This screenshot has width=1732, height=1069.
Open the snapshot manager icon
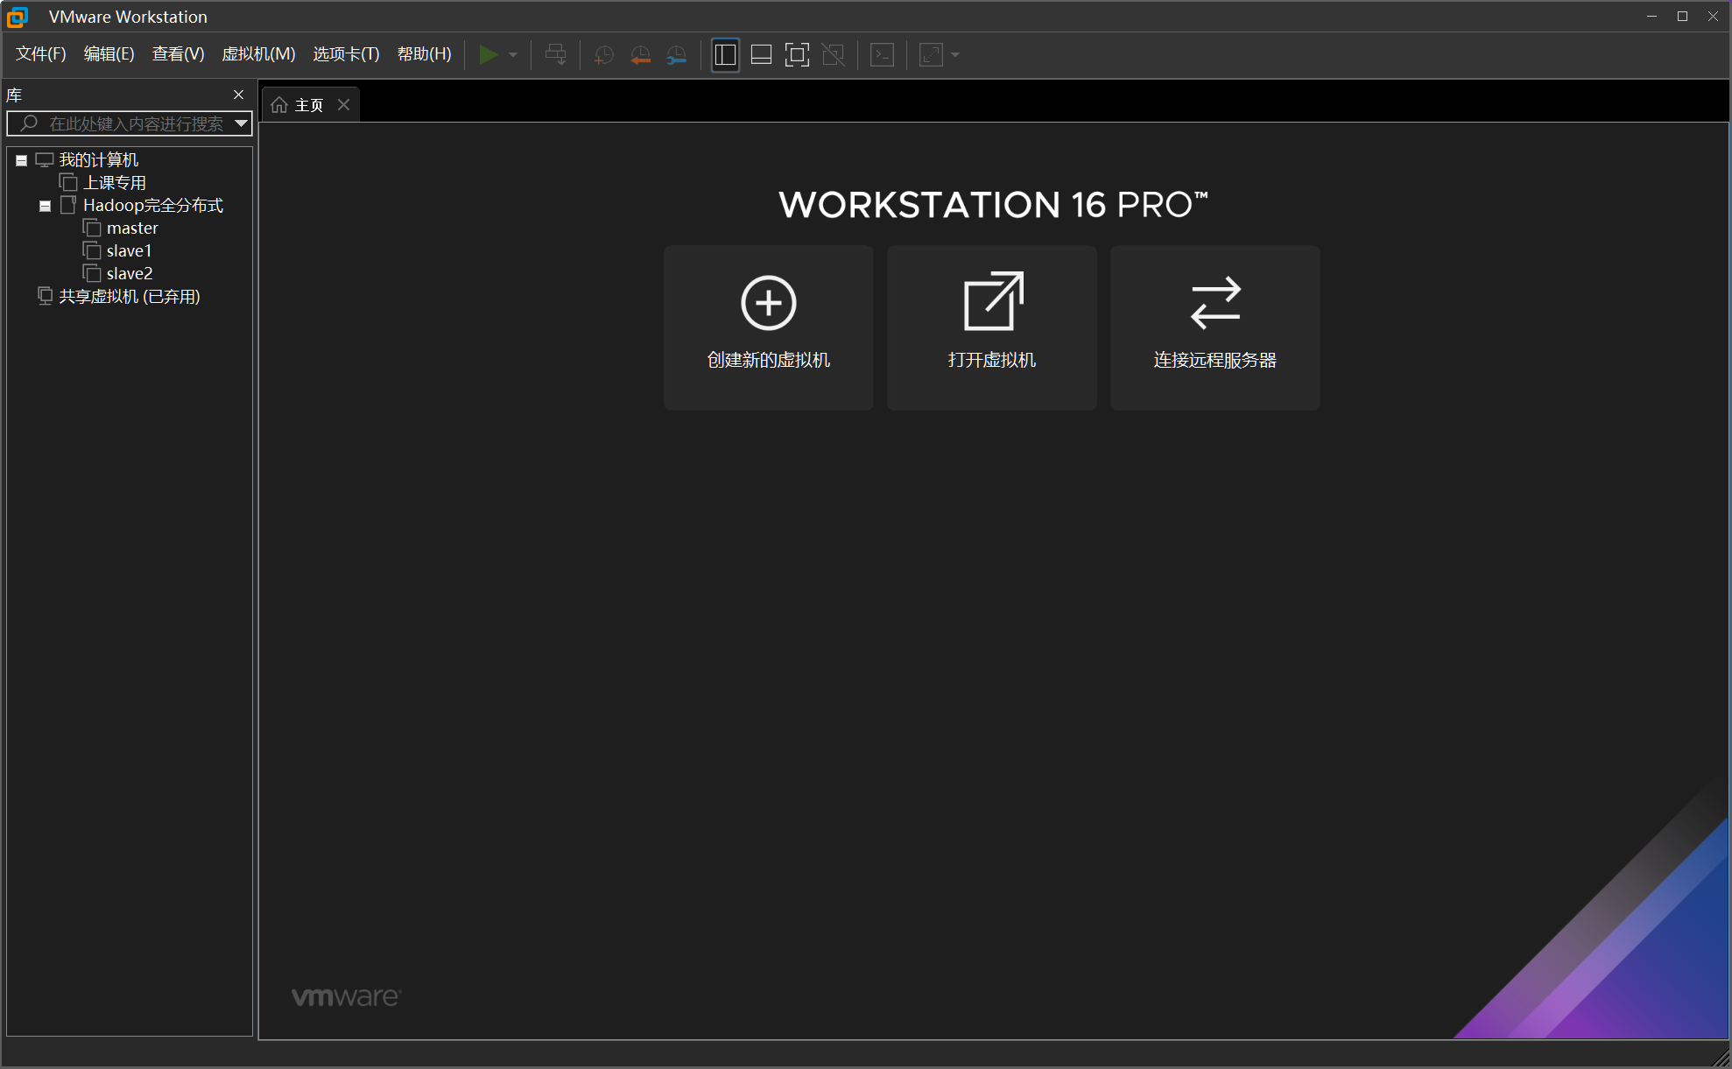(x=676, y=55)
